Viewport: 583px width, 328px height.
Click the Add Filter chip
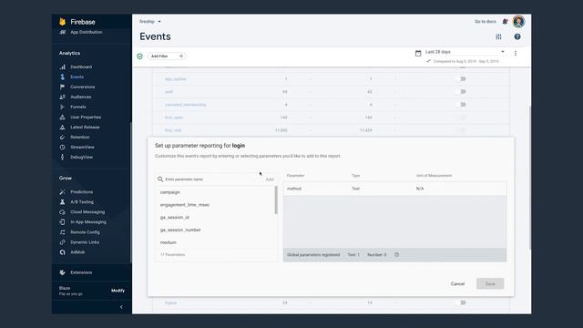[x=167, y=56]
